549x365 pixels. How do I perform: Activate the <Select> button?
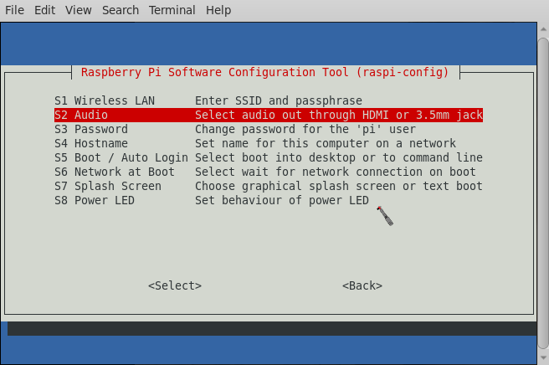(175, 285)
